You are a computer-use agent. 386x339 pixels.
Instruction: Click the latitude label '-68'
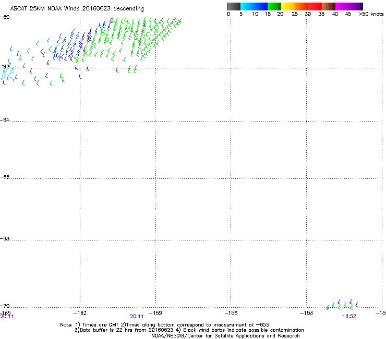pyautogui.click(x=5, y=238)
